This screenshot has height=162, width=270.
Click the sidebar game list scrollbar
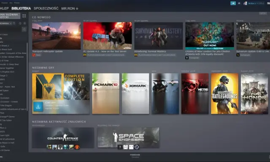pos(27,77)
